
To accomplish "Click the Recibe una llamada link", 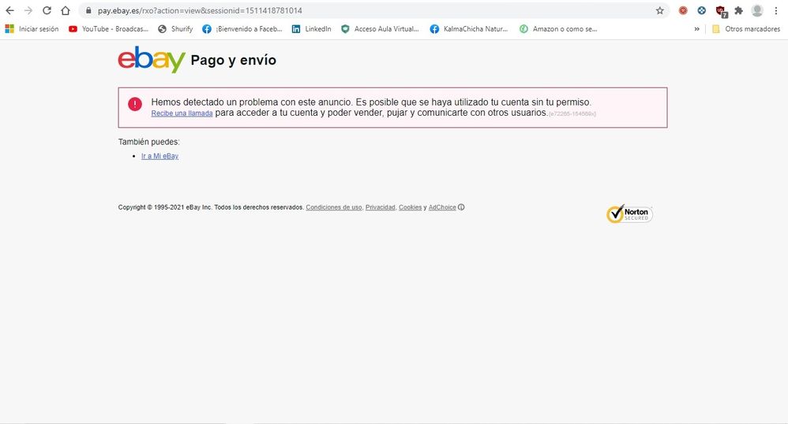I will pos(182,113).
